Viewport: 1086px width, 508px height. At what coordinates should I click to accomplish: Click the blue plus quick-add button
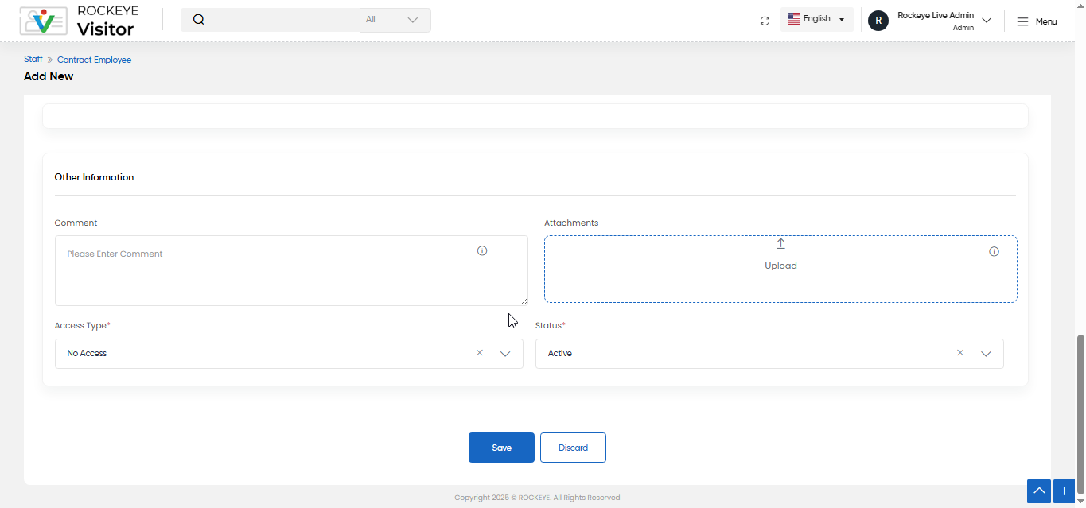[1065, 491]
